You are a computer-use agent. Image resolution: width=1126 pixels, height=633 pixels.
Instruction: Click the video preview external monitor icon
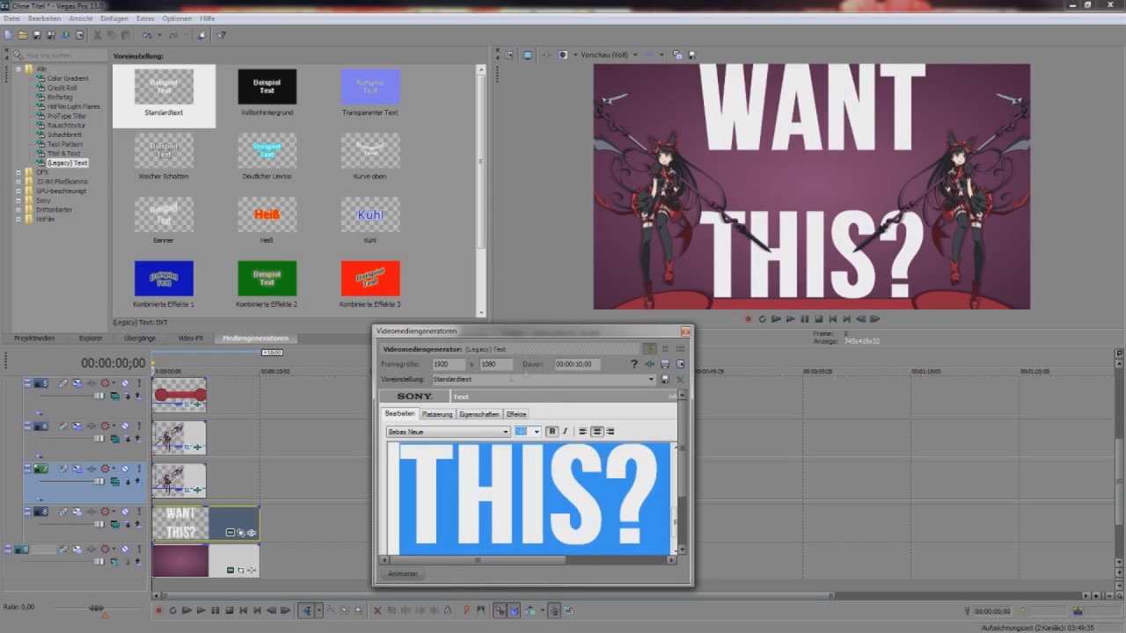pyautogui.click(x=528, y=55)
